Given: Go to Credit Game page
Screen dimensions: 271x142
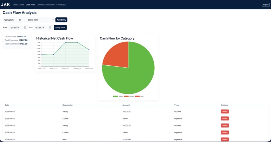Looking at the screenshot, I should point(18,5).
